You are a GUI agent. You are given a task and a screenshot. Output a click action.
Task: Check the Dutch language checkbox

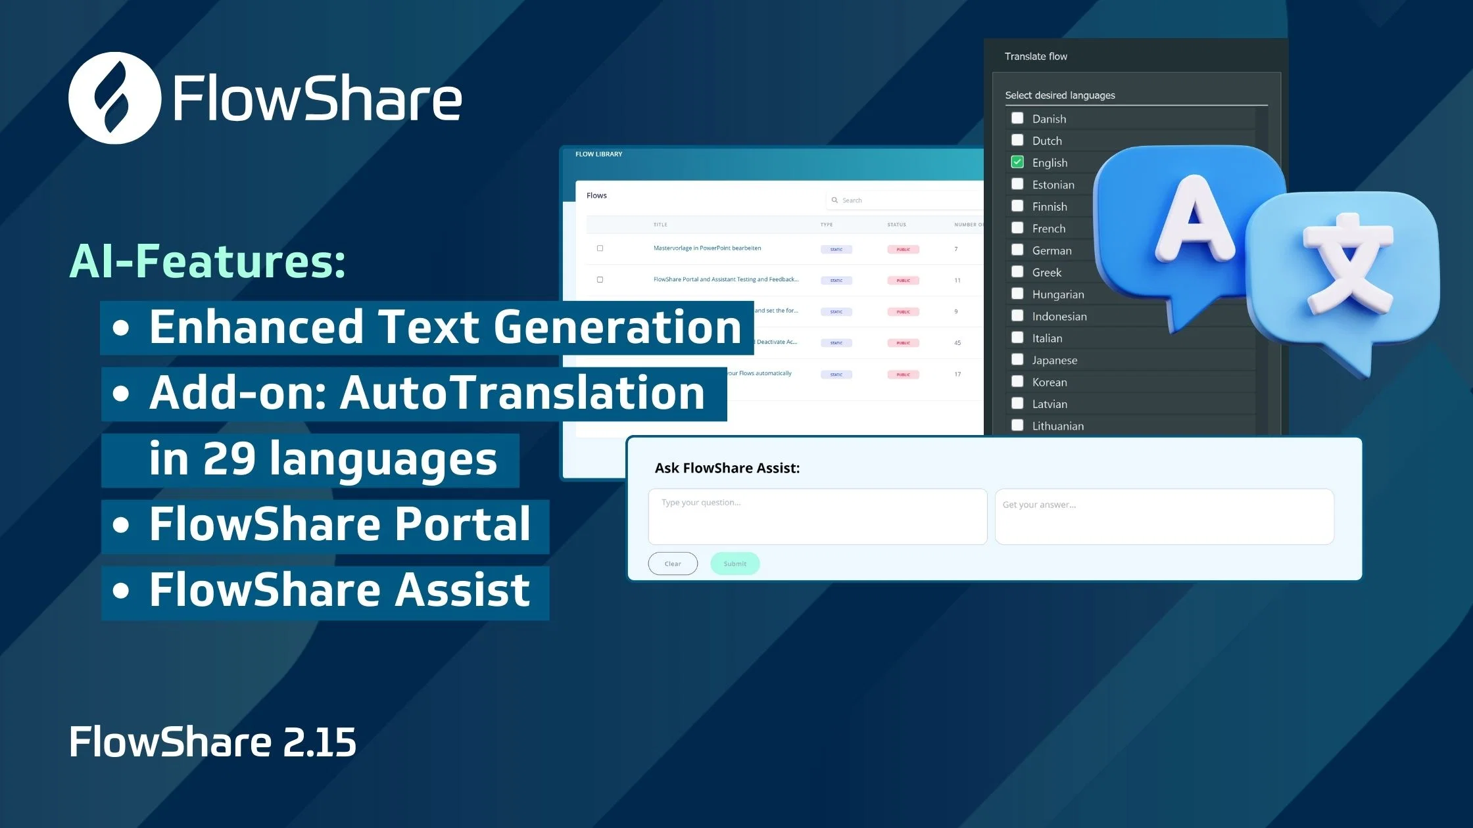(x=1017, y=140)
